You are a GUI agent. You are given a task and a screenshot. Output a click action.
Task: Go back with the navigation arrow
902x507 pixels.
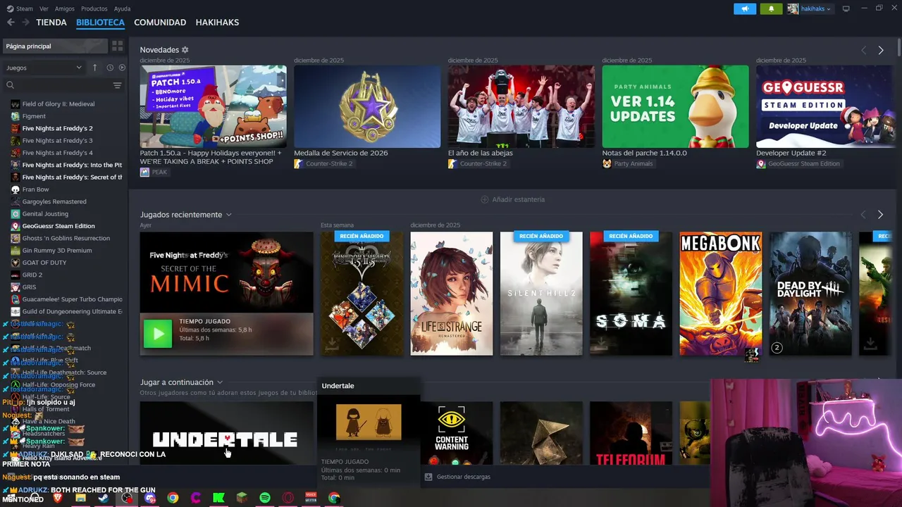[10, 23]
